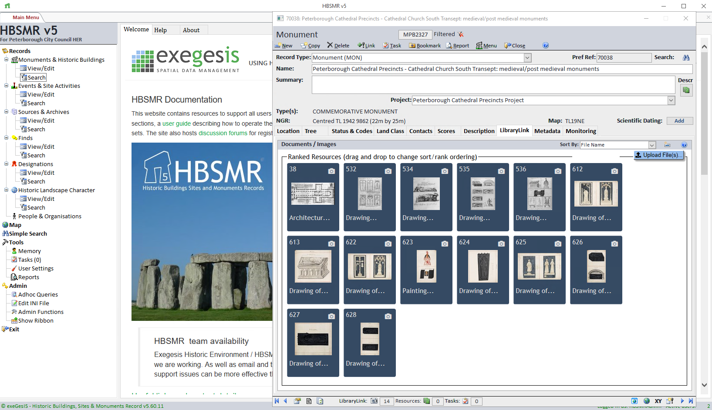This screenshot has height=410, width=712.
Task: Collapse the Finds tree node
Action: tap(7, 138)
